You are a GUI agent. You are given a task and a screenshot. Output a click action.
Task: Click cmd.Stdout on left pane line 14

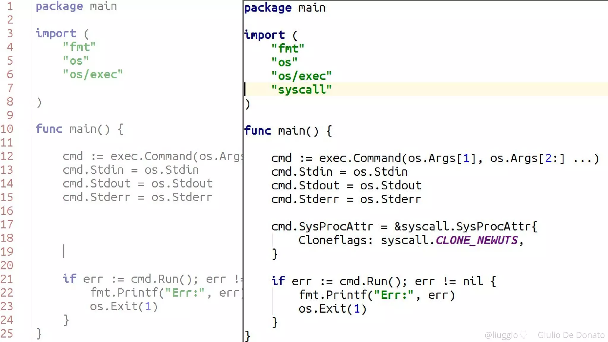click(x=96, y=183)
